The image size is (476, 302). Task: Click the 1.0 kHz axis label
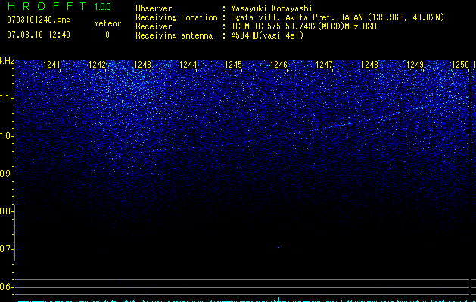pos(7,136)
